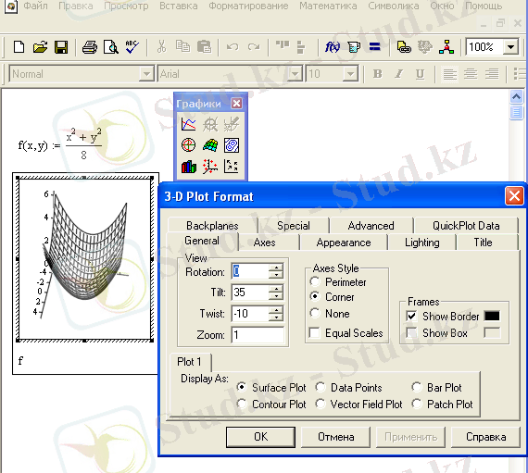Enable the Equal Scales checkbox
The image size is (528, 473).
315,333
